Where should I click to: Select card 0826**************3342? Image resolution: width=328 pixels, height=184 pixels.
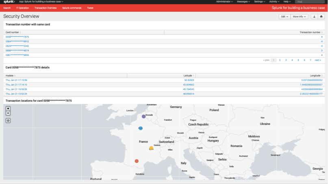click(17, 46)
